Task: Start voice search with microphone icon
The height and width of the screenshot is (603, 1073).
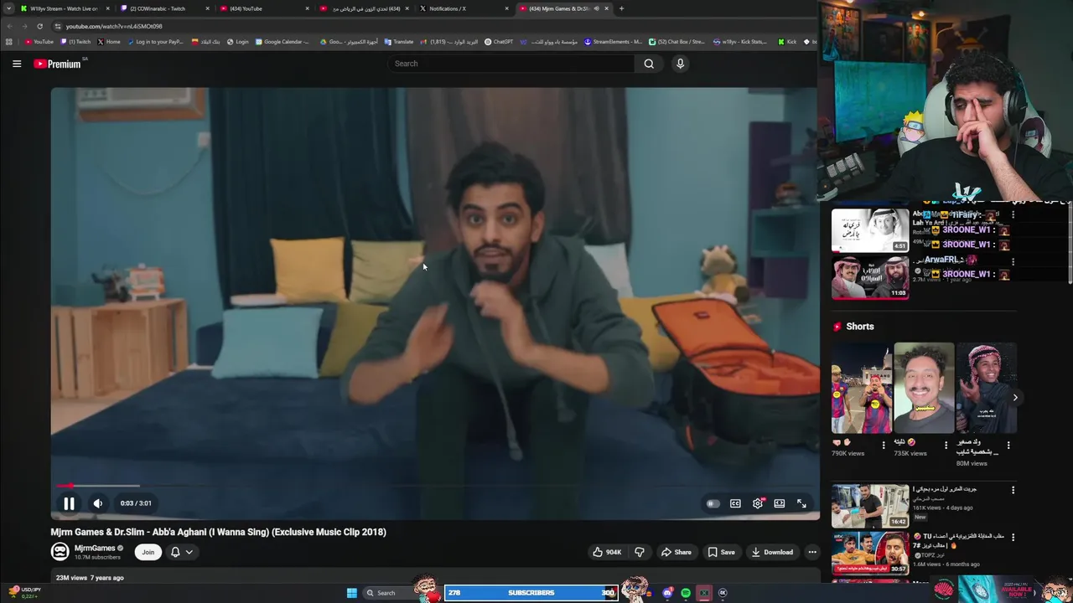Action: point(680,64)
